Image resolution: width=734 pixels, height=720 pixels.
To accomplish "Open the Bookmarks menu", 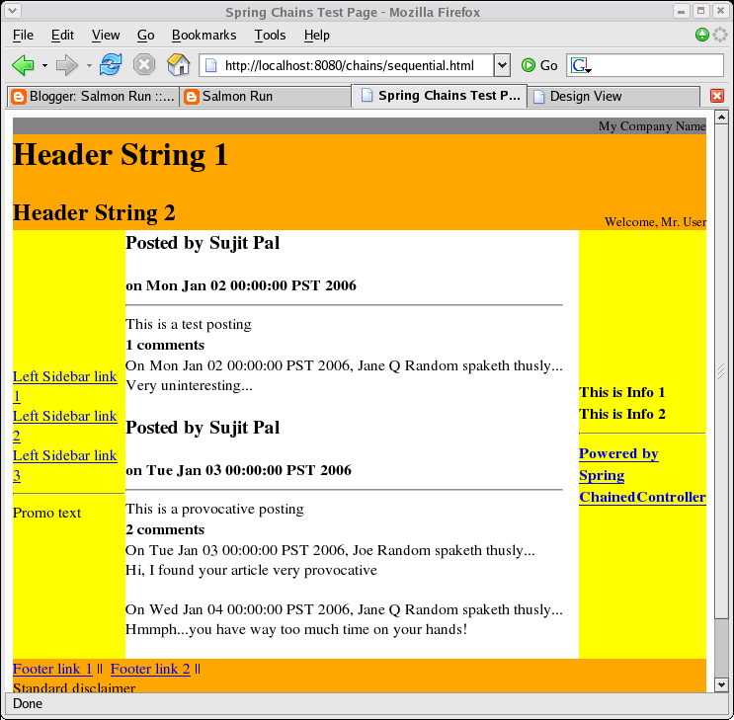I will pyautogui.click(x=204, y=36).
